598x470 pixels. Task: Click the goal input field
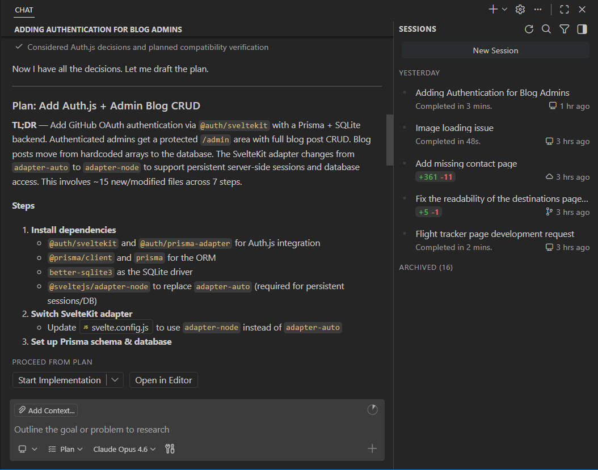click(113, 429)
